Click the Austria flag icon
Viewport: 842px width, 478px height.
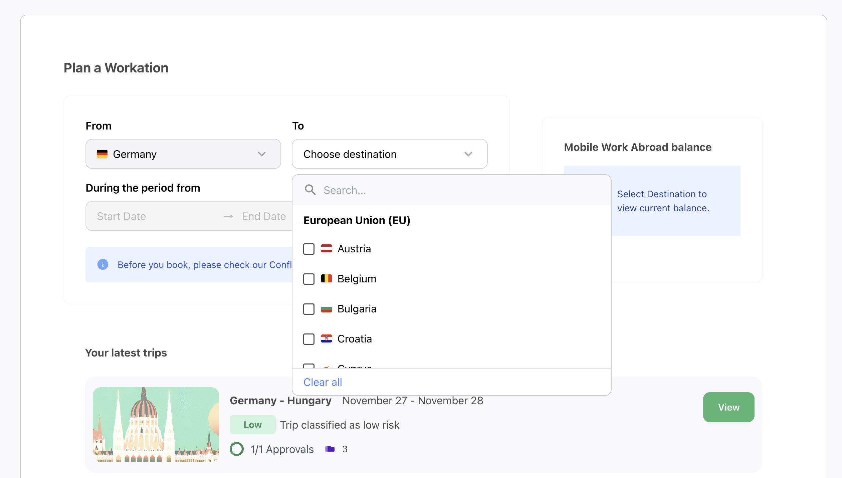(x=326, y=248)
